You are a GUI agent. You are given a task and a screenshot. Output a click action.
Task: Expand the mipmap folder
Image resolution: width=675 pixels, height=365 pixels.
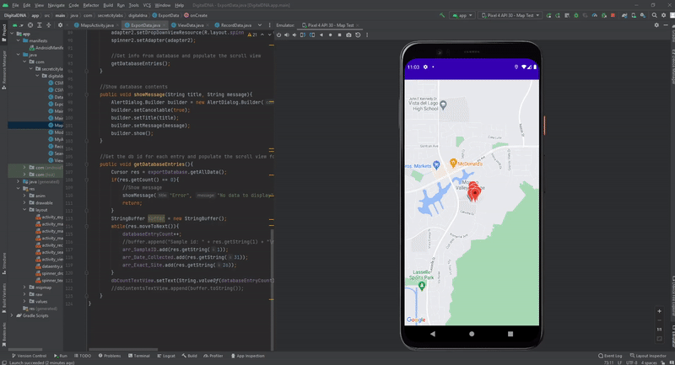(24, 287)
